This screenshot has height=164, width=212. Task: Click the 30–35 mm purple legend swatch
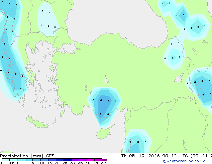[x=75, y=160]
